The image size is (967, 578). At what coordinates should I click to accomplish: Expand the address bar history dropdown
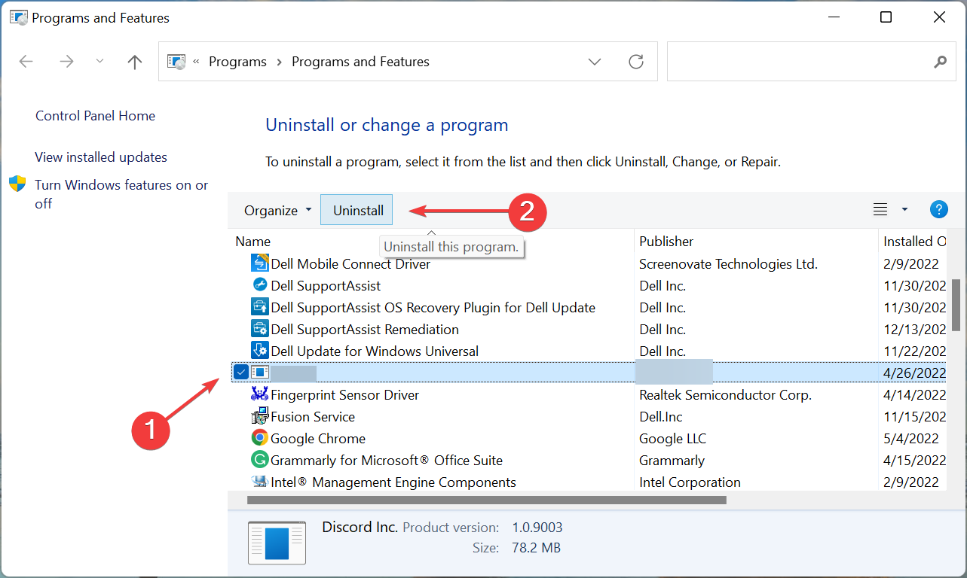click(595, 62)
